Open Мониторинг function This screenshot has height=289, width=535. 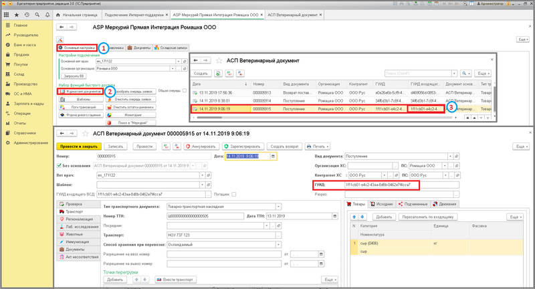pos(131,115)
